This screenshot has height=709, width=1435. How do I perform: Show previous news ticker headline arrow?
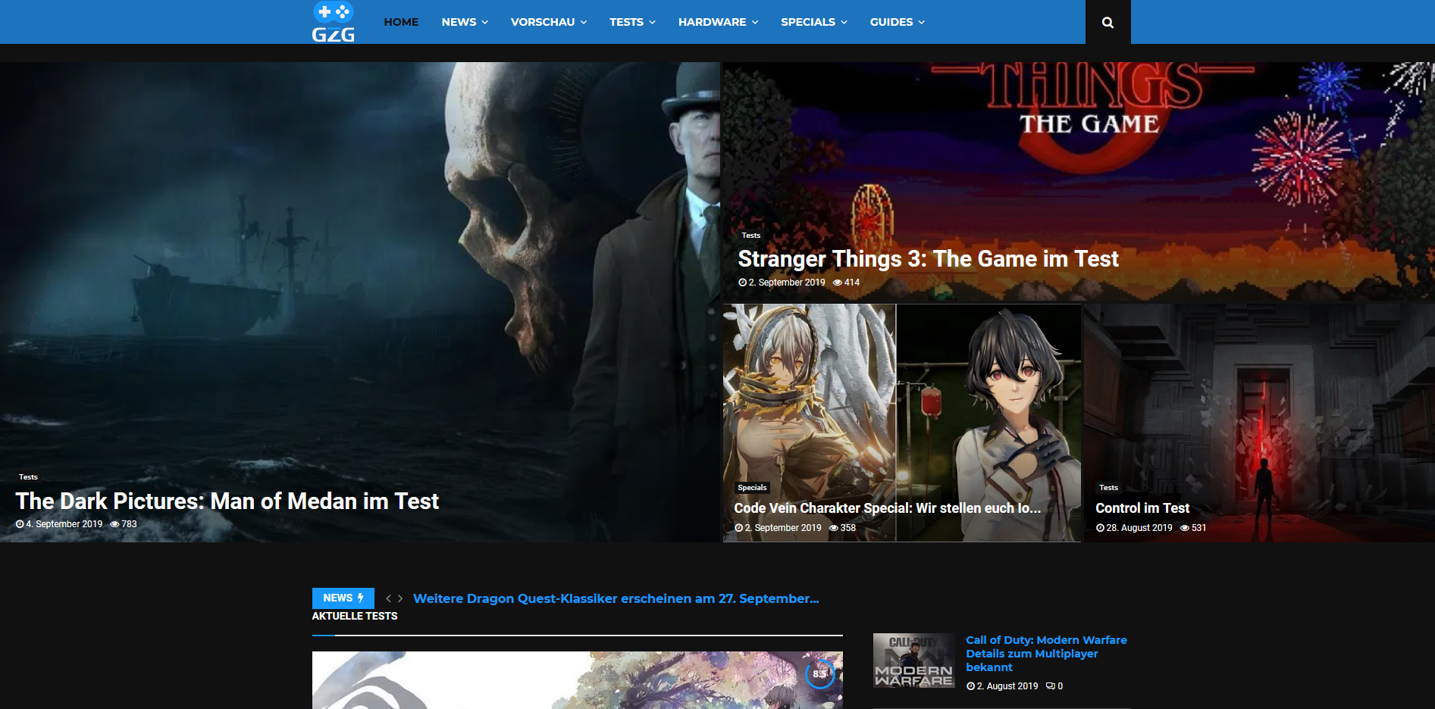pos(389,598)
